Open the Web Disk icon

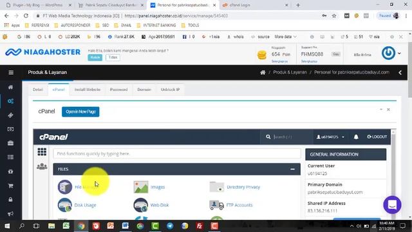point(141,205)
